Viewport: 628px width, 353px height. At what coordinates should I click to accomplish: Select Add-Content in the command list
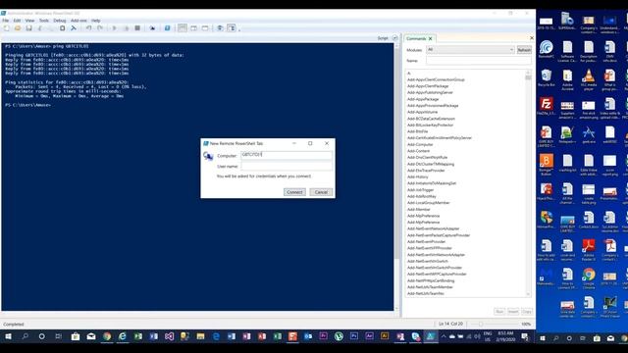point(419,151)
